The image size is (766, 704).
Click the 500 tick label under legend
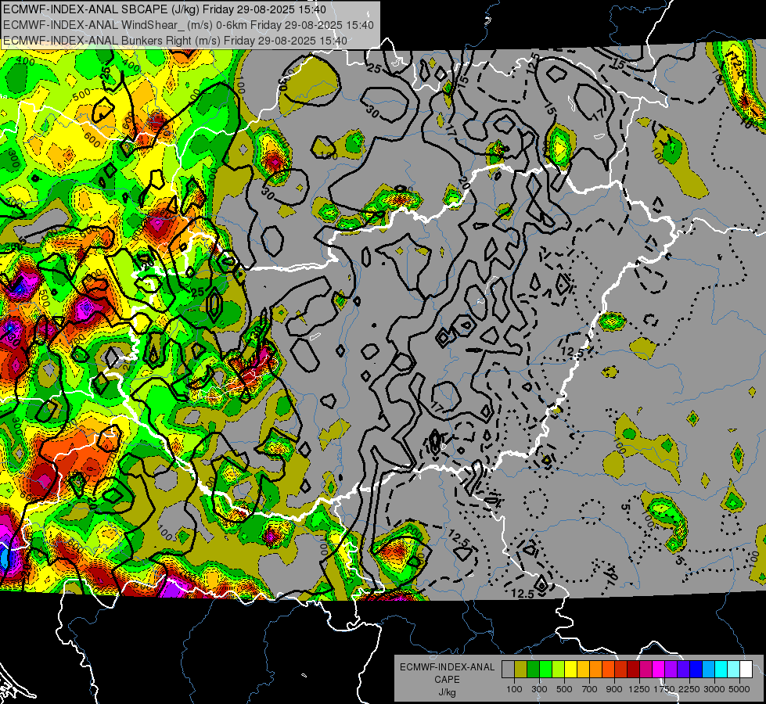pyautogui.click(x=564, y=689)
